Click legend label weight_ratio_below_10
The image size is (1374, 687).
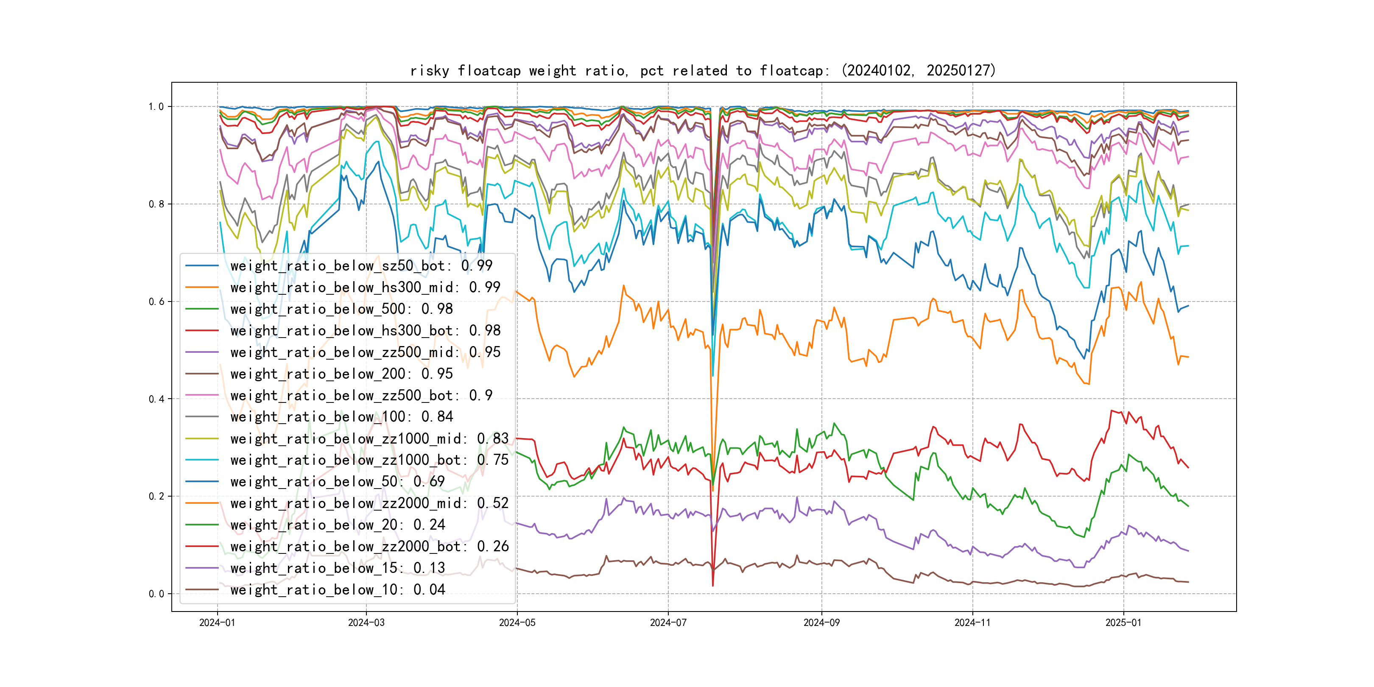point(337,589)
